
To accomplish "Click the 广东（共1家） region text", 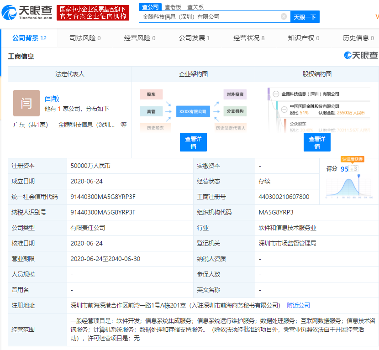I will tap(31, 125).
